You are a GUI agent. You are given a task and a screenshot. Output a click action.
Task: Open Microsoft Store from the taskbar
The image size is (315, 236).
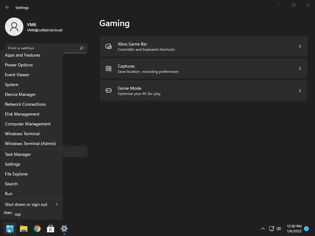(x=51, y=229)
